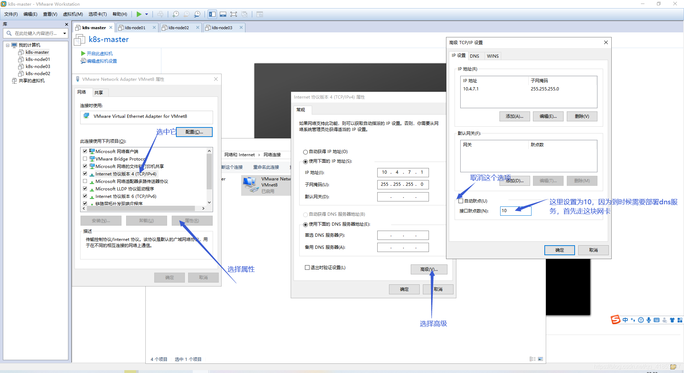The image size is (684, 373).
Task: Click the Sogou input method S logo
Action: (x=616, y=320)
